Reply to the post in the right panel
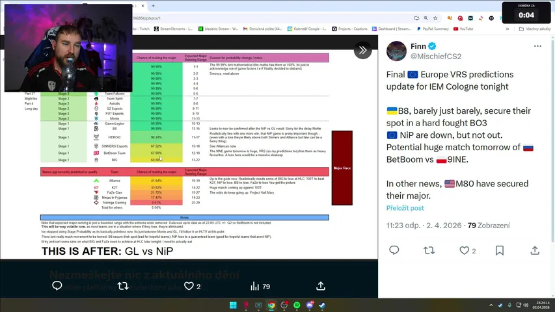The image size is (555, 312). tap(394, 250)
